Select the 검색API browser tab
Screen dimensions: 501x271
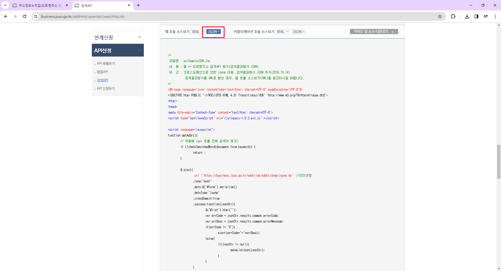pyautogui.click(x=102, y=5)
